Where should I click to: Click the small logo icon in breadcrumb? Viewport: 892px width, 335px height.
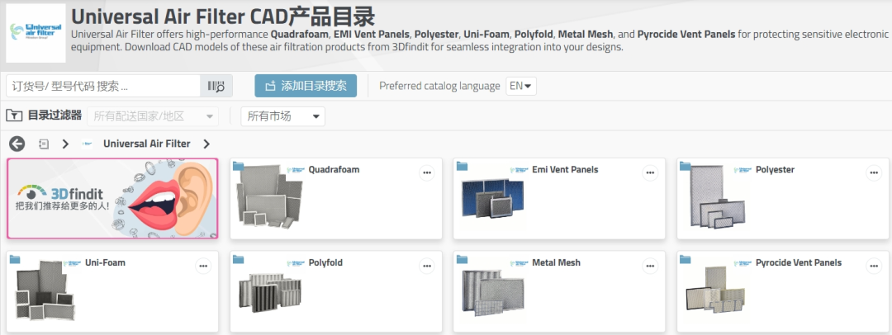point(87,144)
